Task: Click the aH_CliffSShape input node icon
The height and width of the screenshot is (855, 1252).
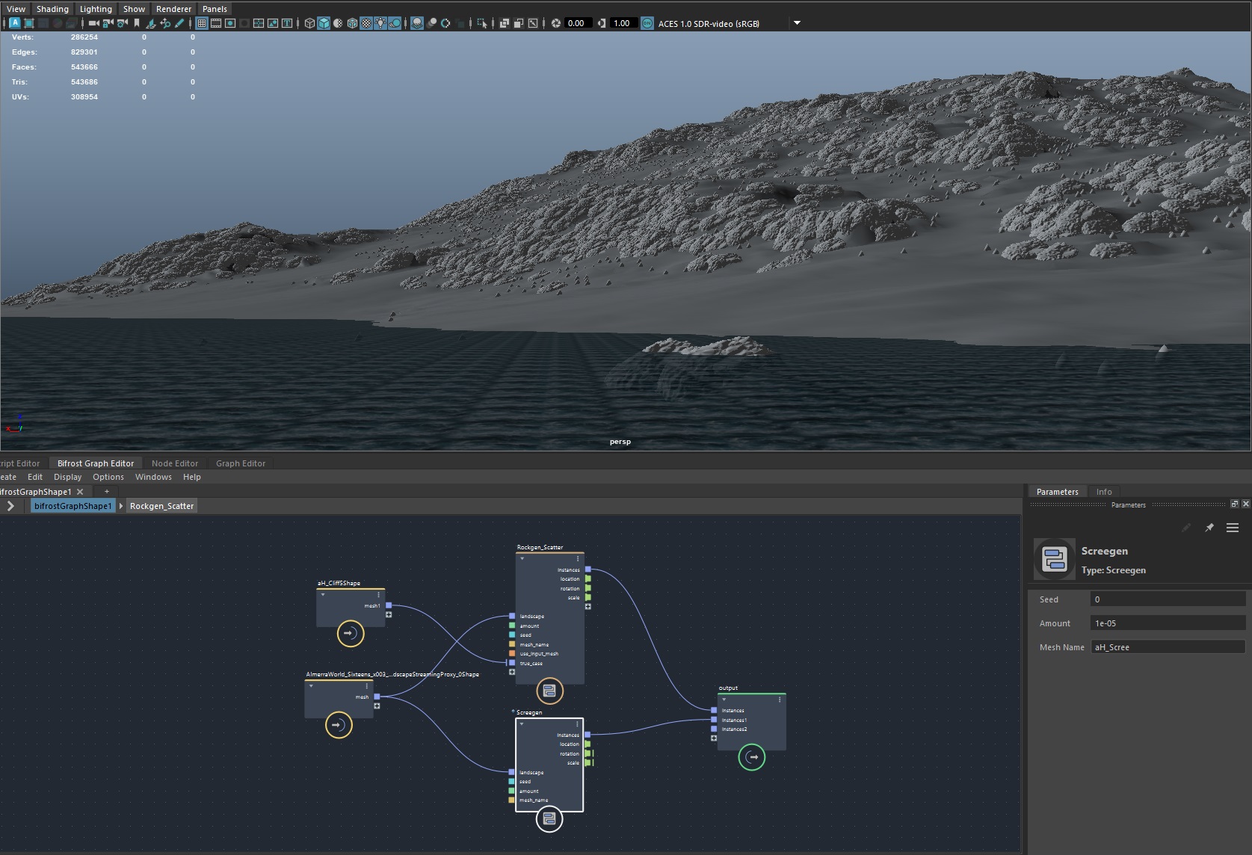Action: tap(350, 633)
